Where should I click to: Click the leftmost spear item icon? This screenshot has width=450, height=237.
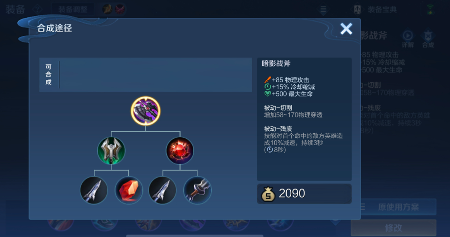pos(94,190)
